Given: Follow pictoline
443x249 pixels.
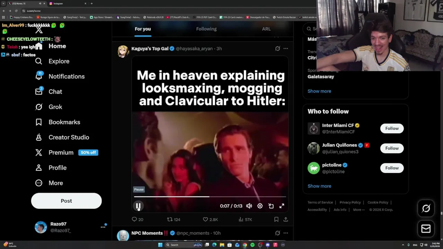Looking at the screenshot, I should pos(392,168).
